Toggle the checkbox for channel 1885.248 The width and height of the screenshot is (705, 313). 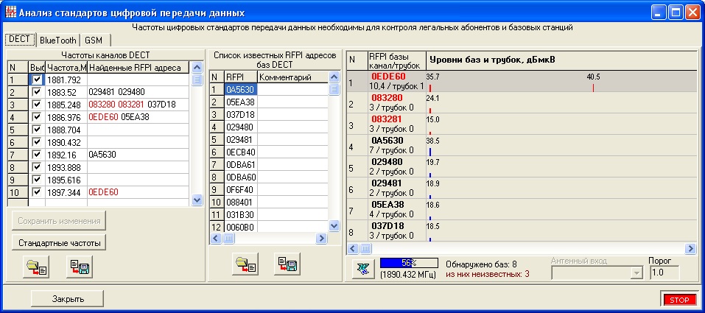pos(36,104)
